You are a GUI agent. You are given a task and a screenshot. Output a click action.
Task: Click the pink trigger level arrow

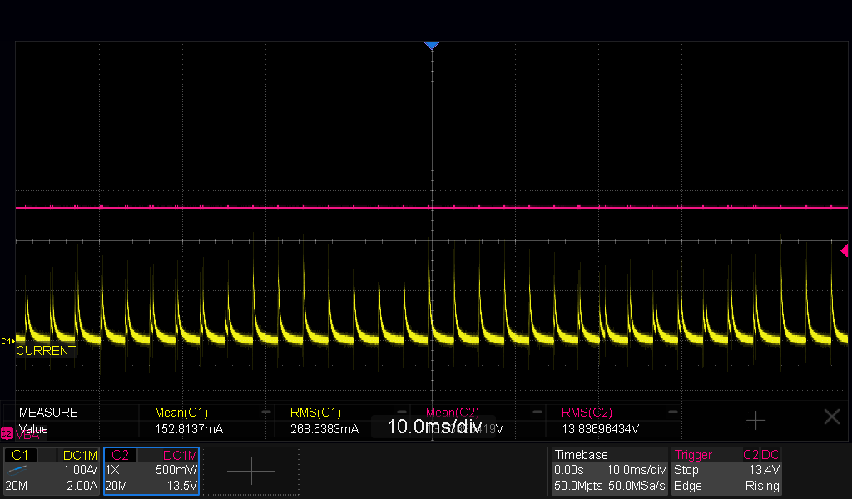844,250
